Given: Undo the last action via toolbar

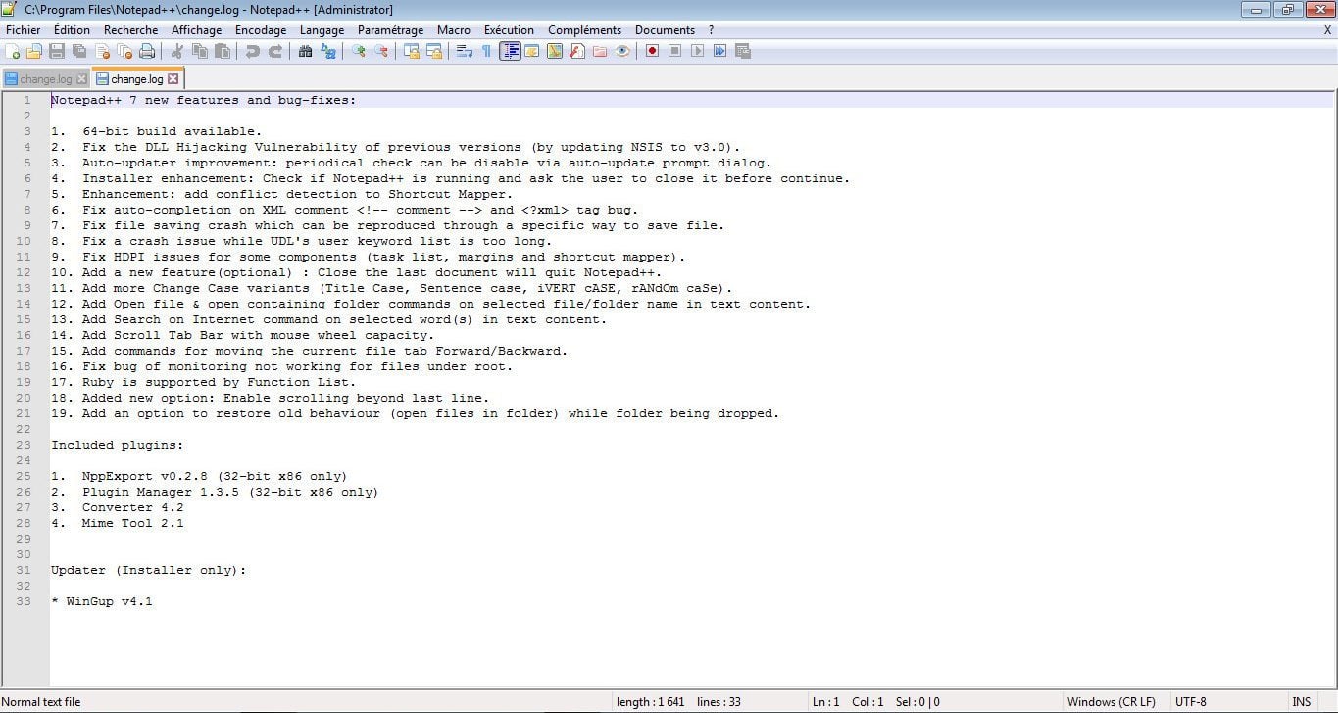Looking at the screenshot, I should click(x=252, y=51).
